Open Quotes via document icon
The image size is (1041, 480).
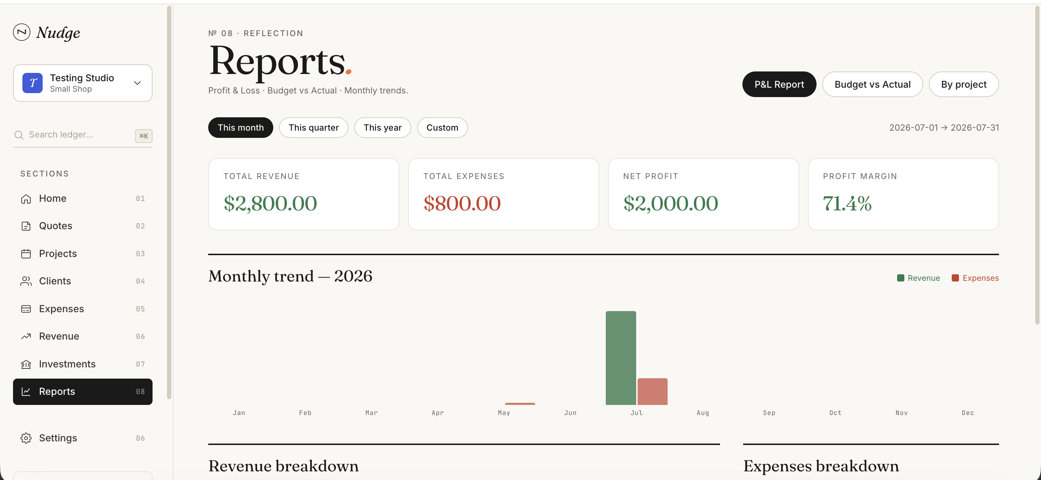(26, 226)
